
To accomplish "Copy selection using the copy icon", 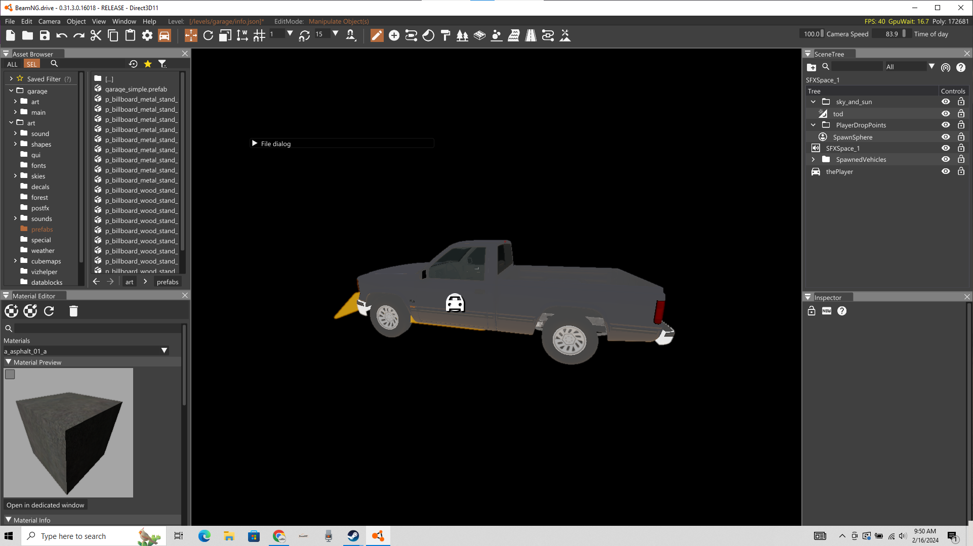I will (113, 35).
